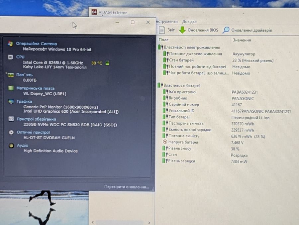
Task: Click the green CPU temperature indicator icon
Action: [107, 63]
